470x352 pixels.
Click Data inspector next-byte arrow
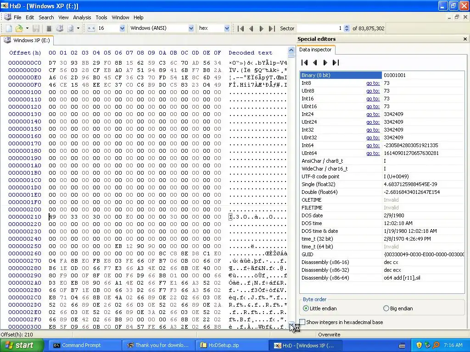pyautogui.click(x=325, y=62)
